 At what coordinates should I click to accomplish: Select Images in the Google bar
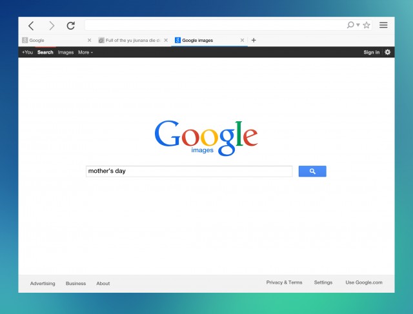pyautogui.click(x=66, y=52)
